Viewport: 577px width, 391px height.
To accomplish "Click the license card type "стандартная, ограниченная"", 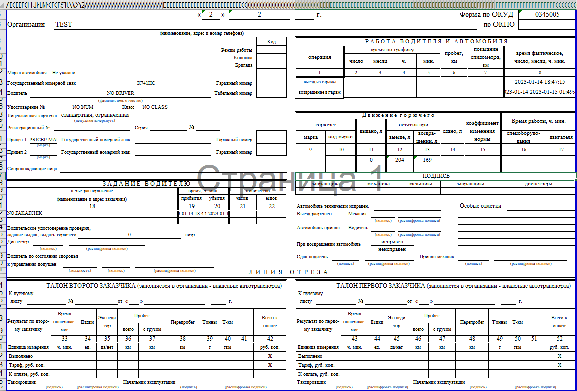I will 95,115.
